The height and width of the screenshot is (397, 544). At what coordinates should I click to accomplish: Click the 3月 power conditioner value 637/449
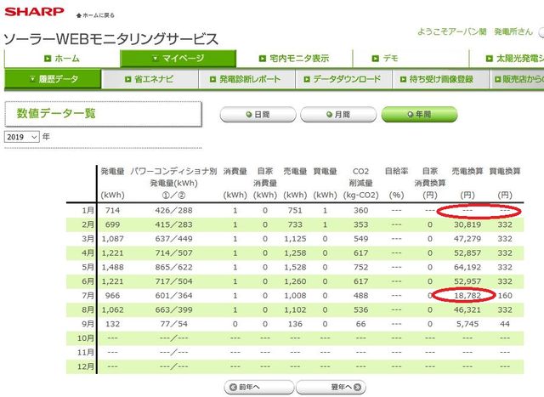173,239
